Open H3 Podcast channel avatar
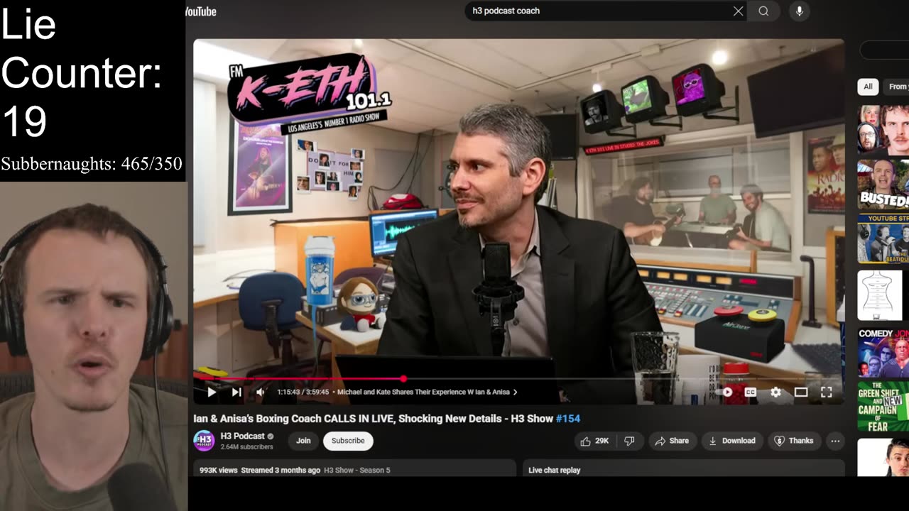Image resolution: width=909 pixels, height=511 pixels. [x=204, y=441]
